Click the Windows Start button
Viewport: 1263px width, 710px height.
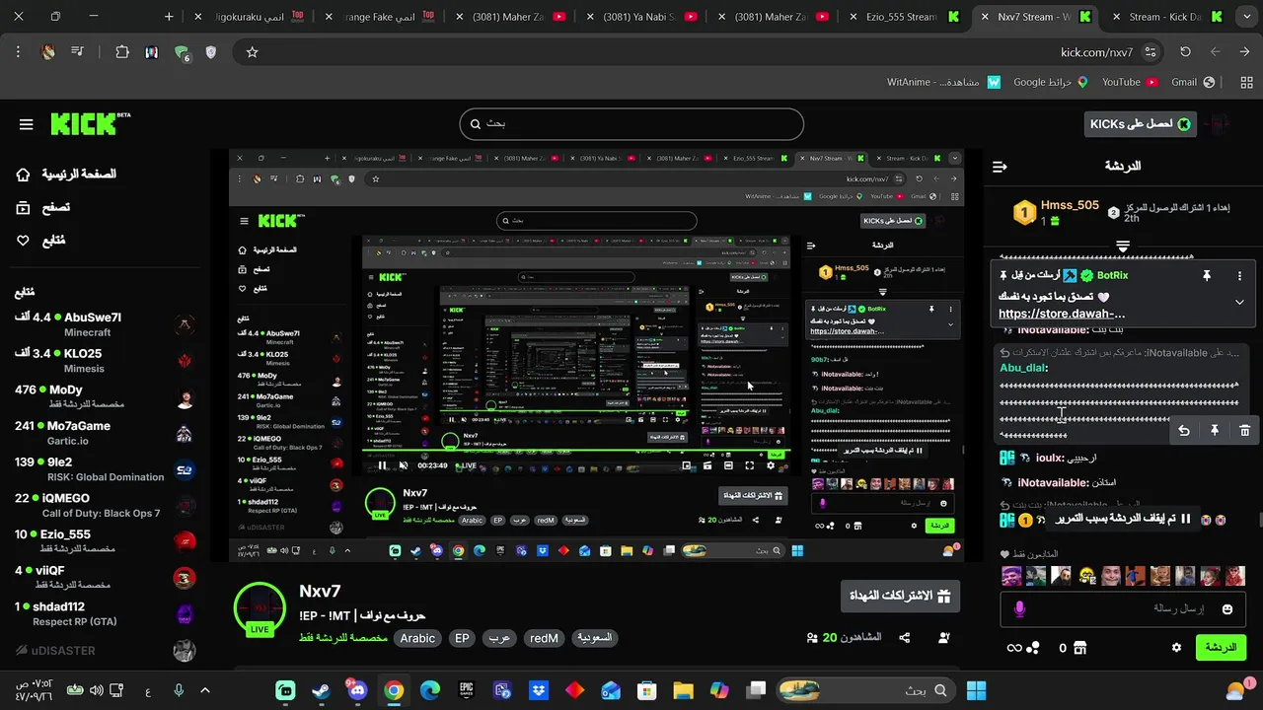976,690
